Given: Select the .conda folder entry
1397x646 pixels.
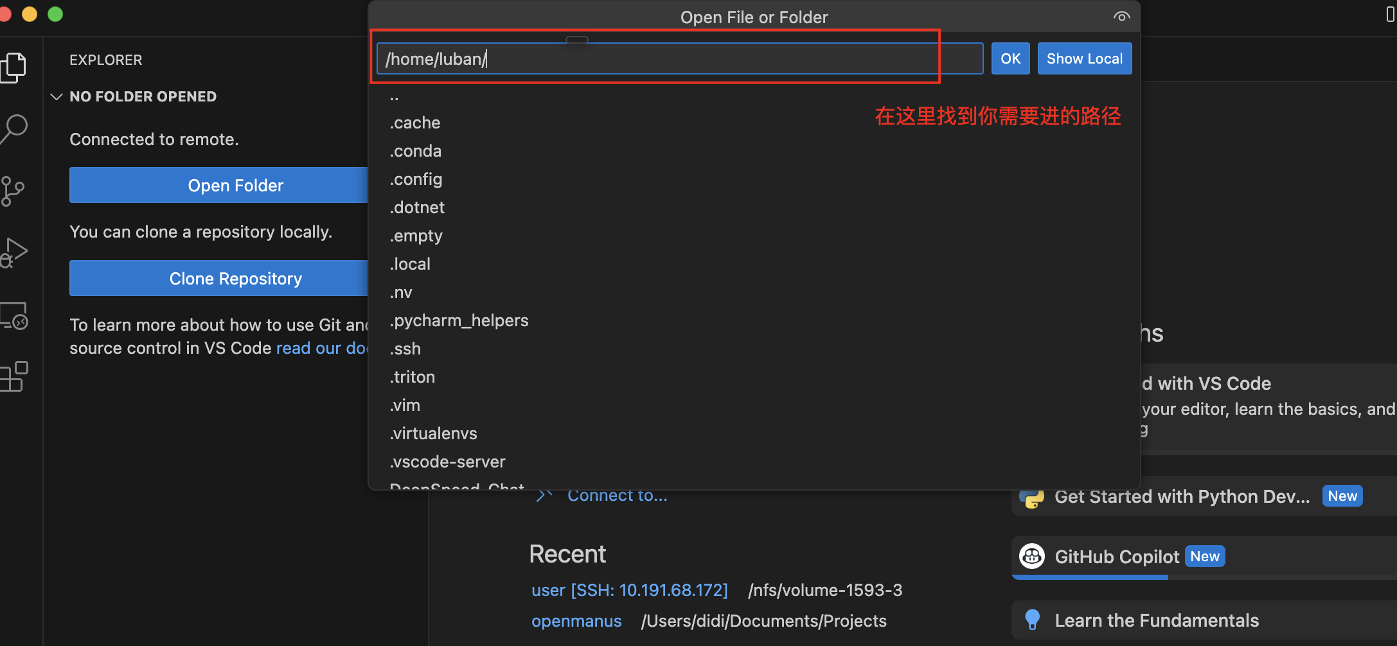Looking at the screenshot, I should [x=754, y=151].
